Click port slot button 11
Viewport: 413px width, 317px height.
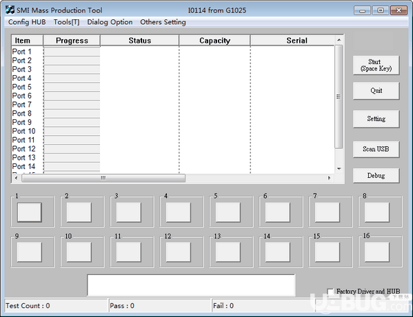129,252
